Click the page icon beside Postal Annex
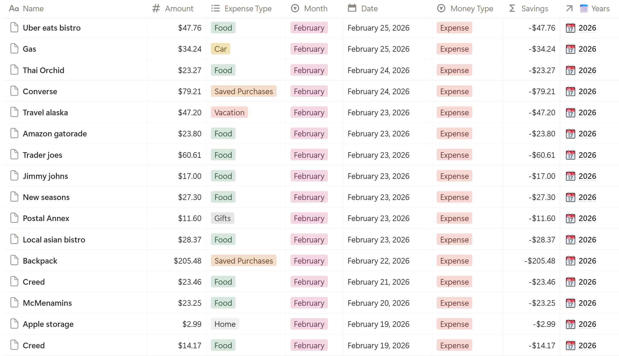Screen dimensions: 619x356 tap(14, 218)
